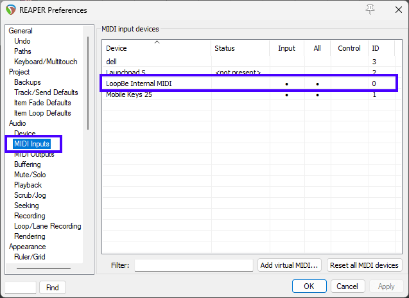The image size is (409, 298).
Task: Click the pin icon in title bar
Action: [x=370, y=10]
